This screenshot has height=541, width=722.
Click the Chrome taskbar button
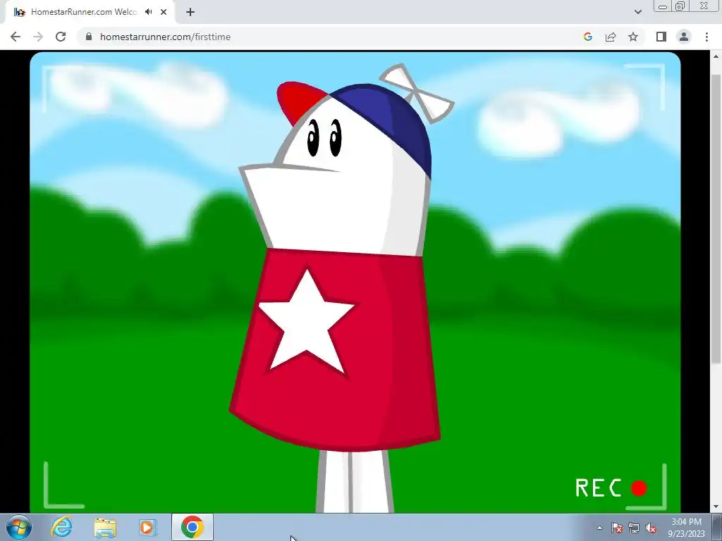coord(192,527)
